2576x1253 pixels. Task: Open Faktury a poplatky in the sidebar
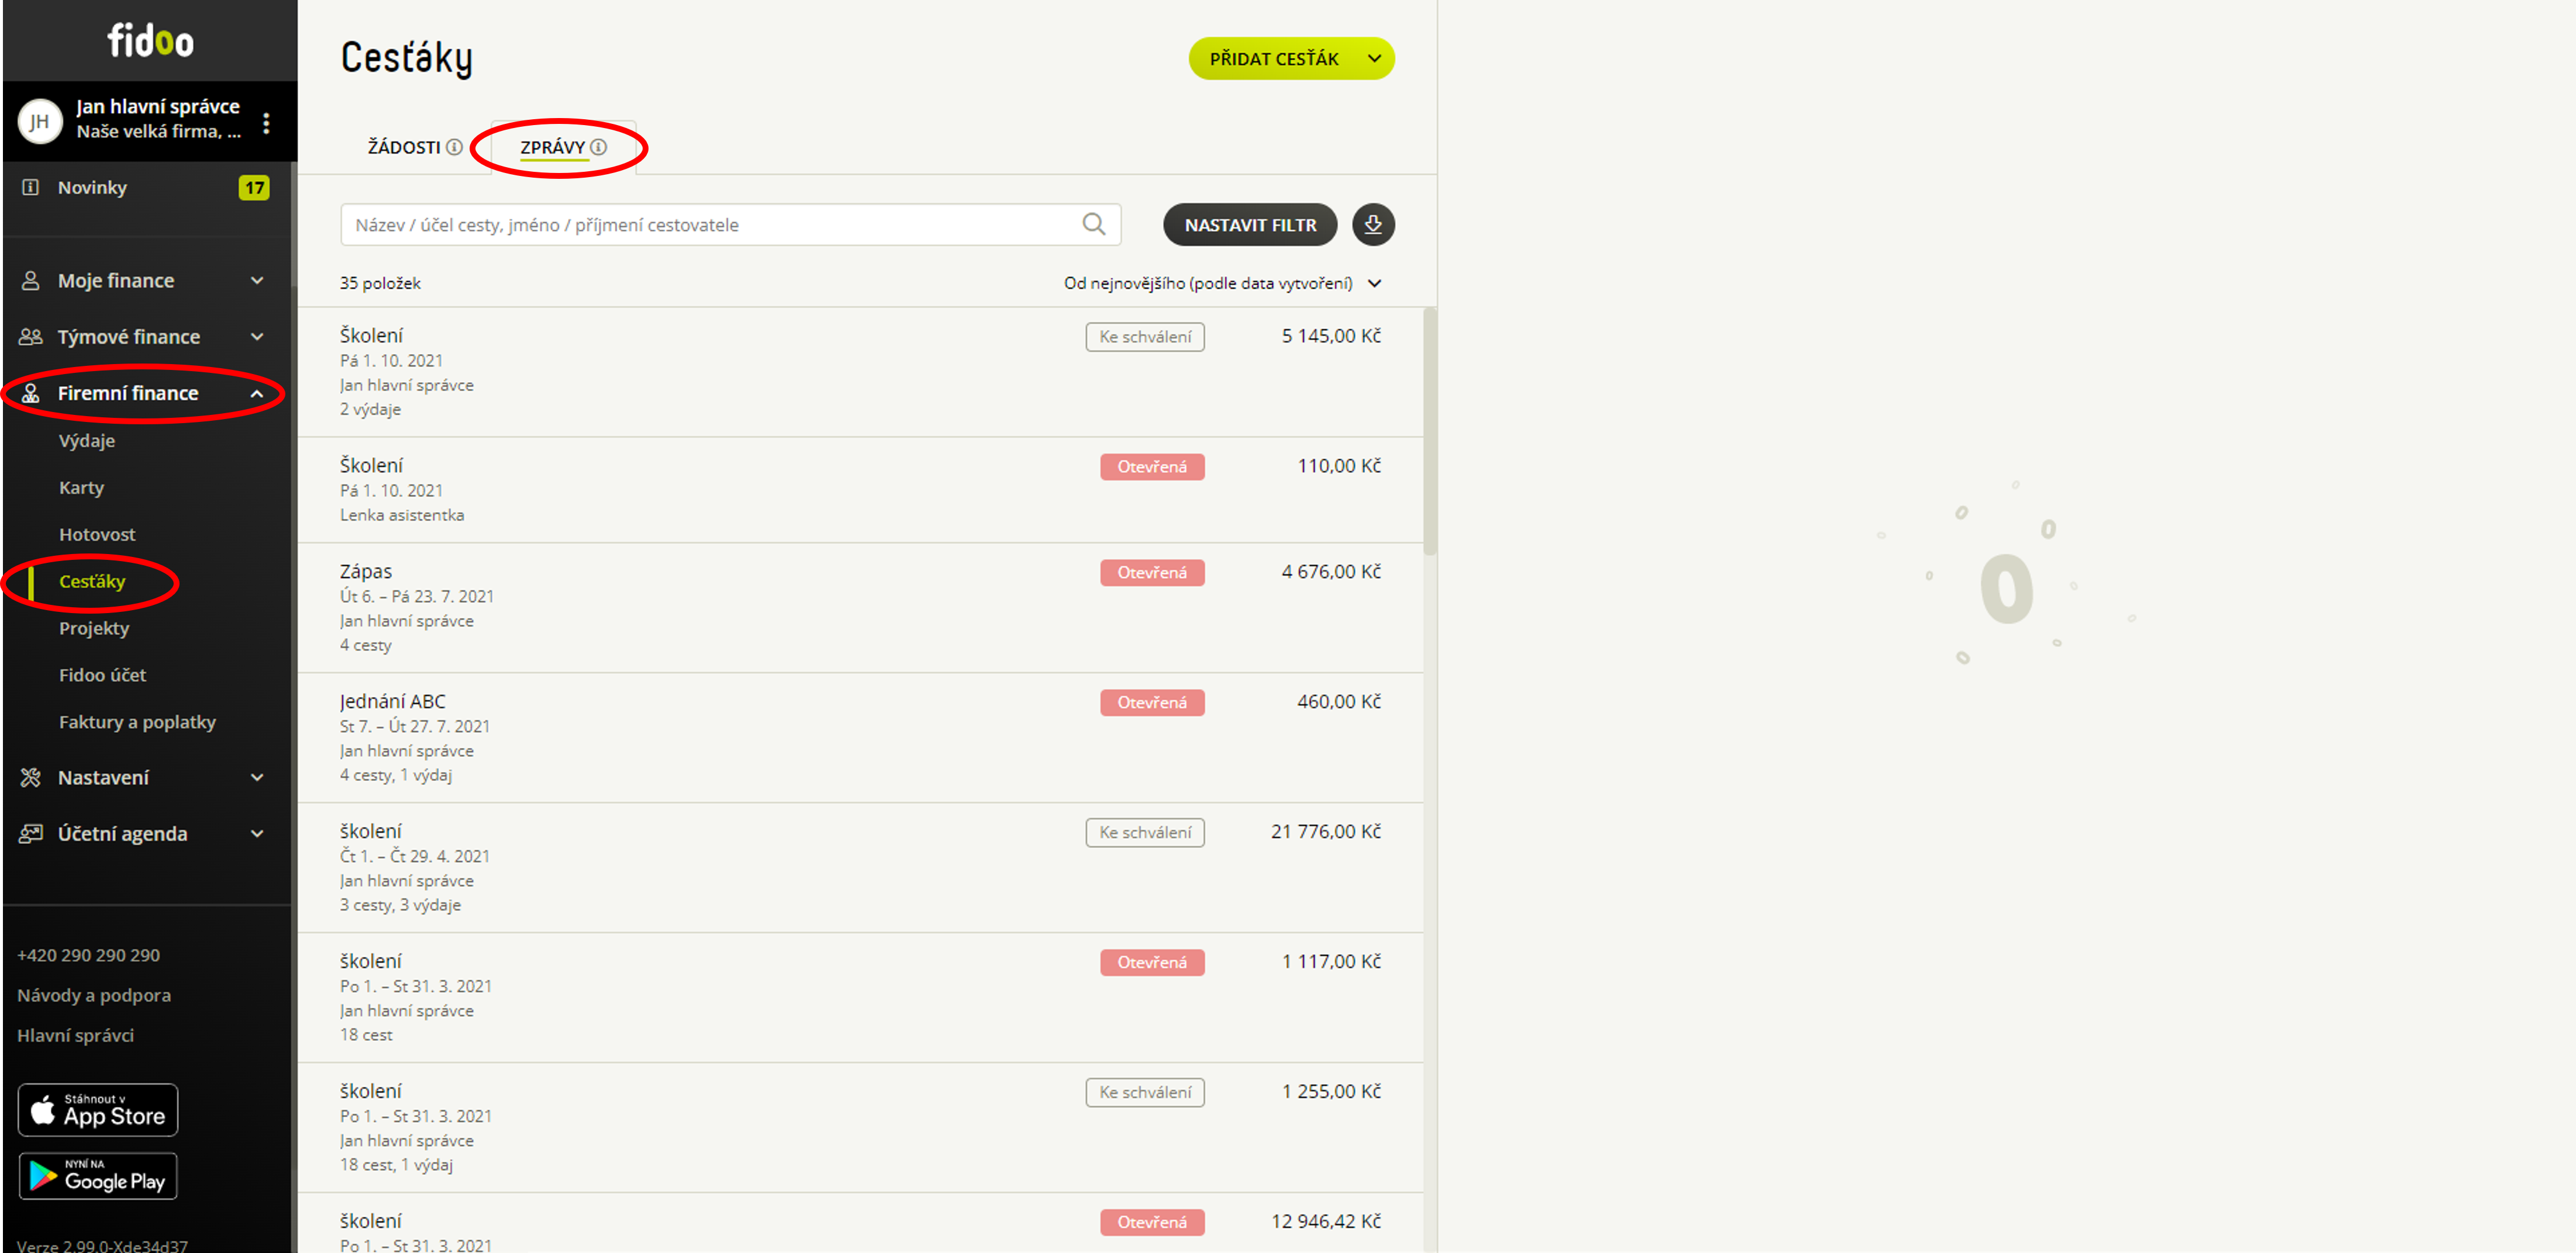137,722
